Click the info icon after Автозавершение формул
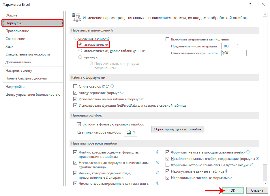This screenshot has width=270, height=196. [122, 93]
